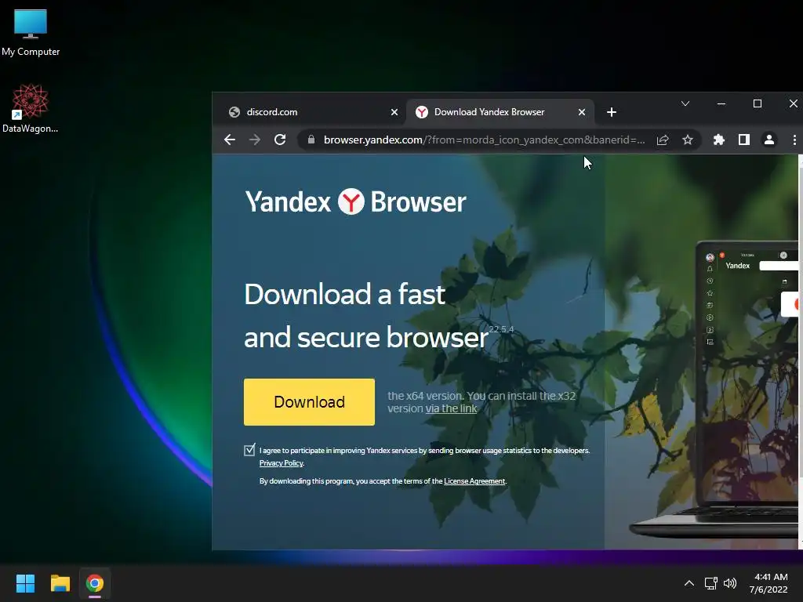Toggle the Chrome side panel
This screenshot has height=602, width=803.
[x=744, y=140]
